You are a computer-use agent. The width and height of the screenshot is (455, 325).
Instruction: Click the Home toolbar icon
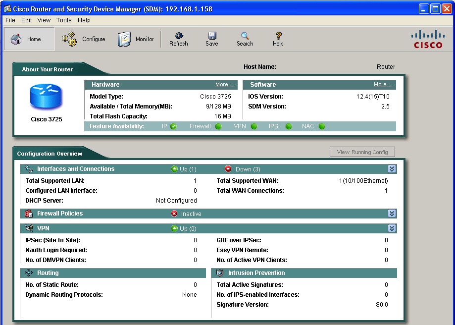point(17,39)
